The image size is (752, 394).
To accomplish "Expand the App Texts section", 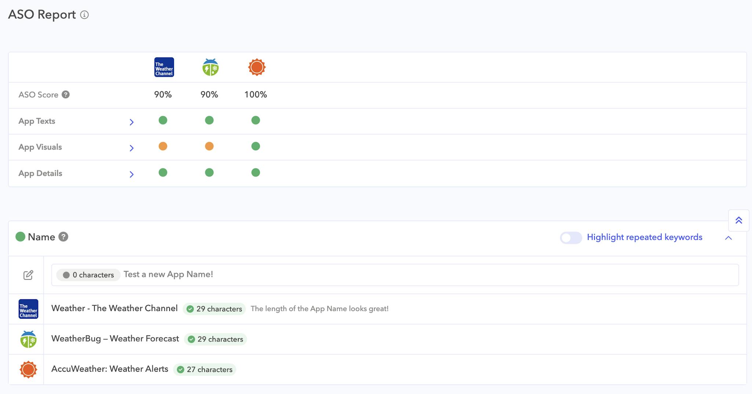I will tap(132, 122).
